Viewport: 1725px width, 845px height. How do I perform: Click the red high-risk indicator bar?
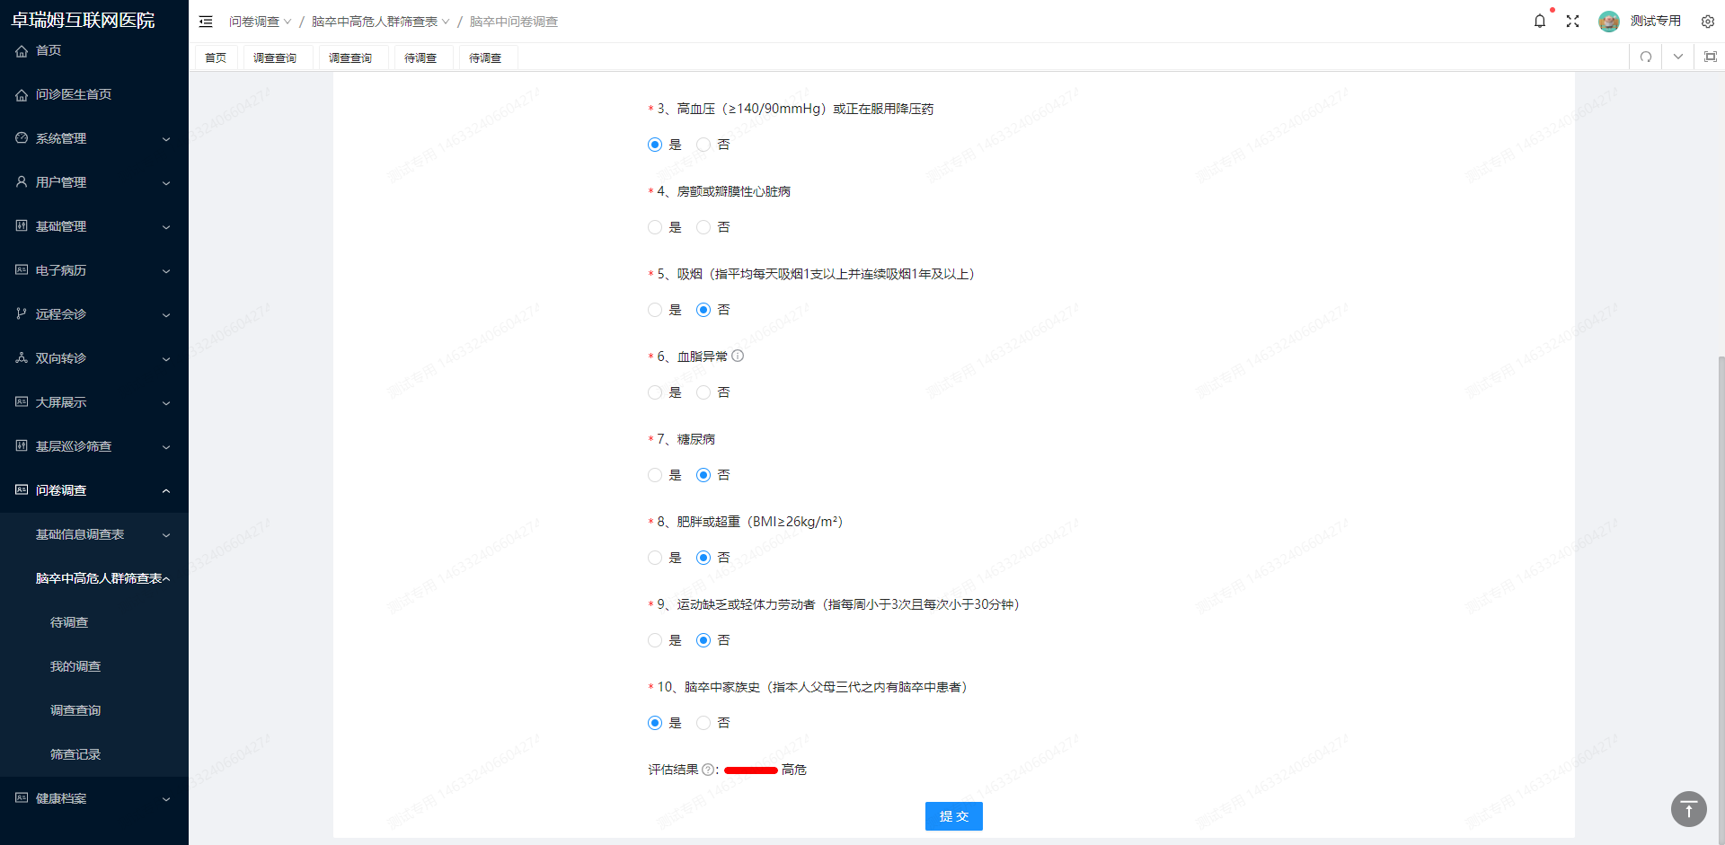click(750, 770)
